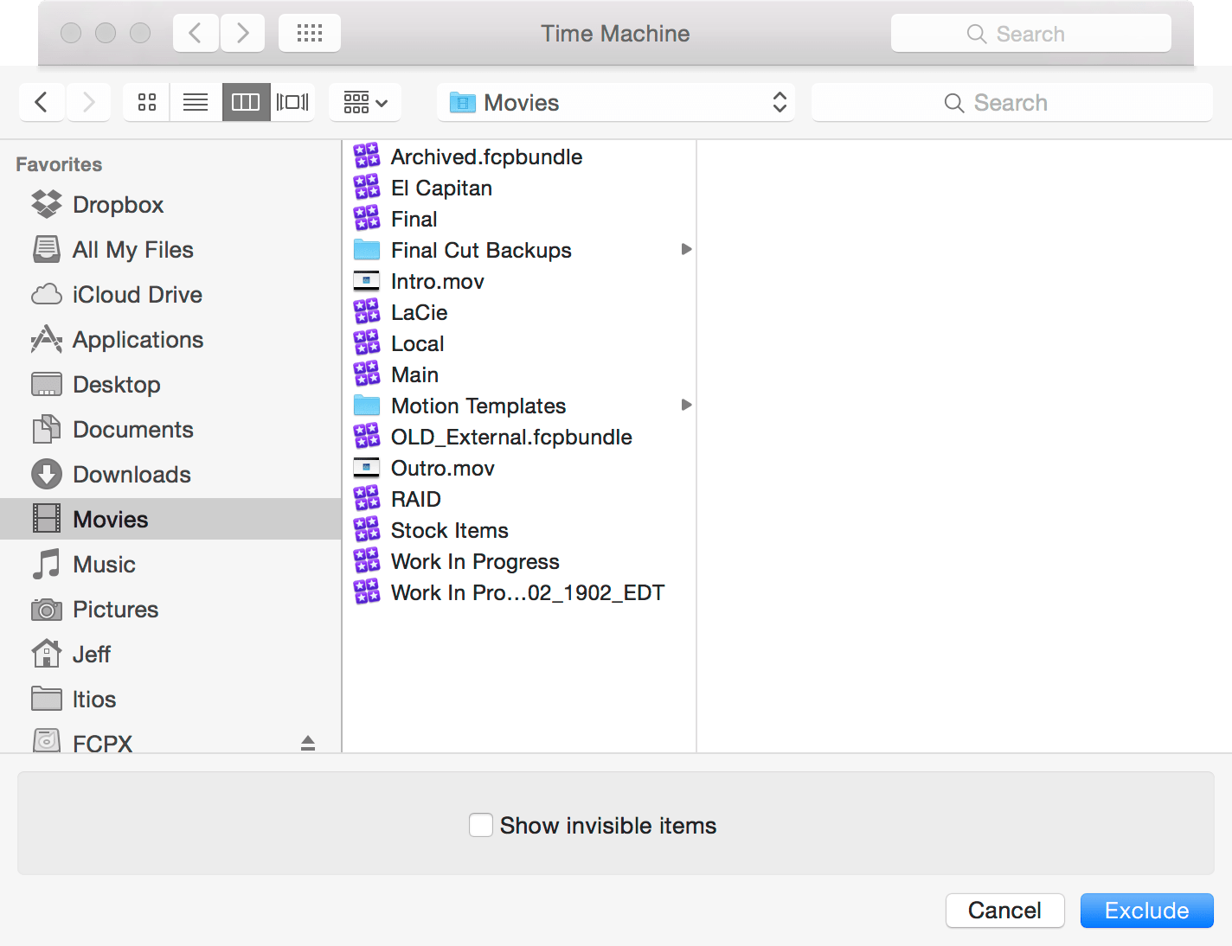
Task: Cancel the exclusion dialog
Action: click(x=1004, y=911)
